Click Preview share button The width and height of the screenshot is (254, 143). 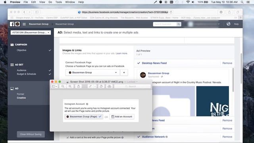click(79, 87)
